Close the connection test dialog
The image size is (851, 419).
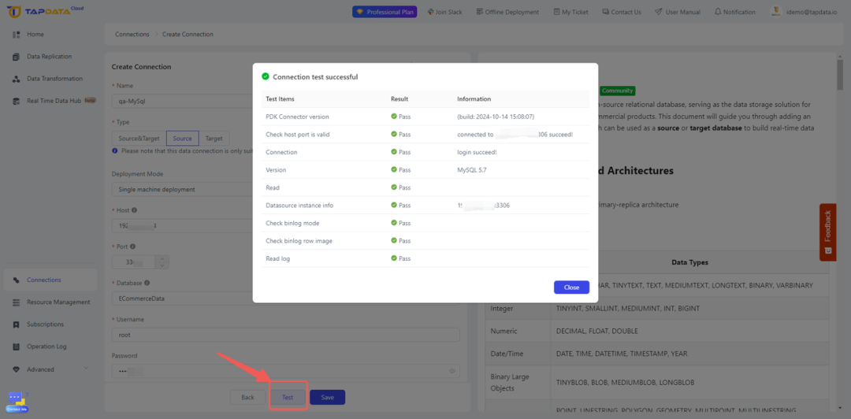coord(571,287)
